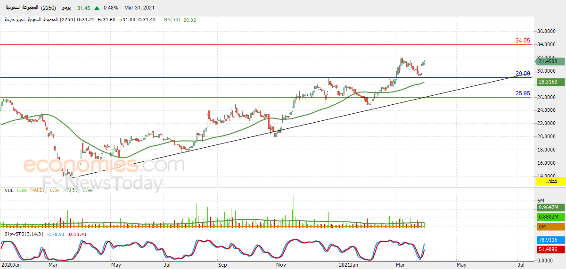Select the 0.9647M volume value tag
Screen dimensions: 566x269
tap(549, 208)
